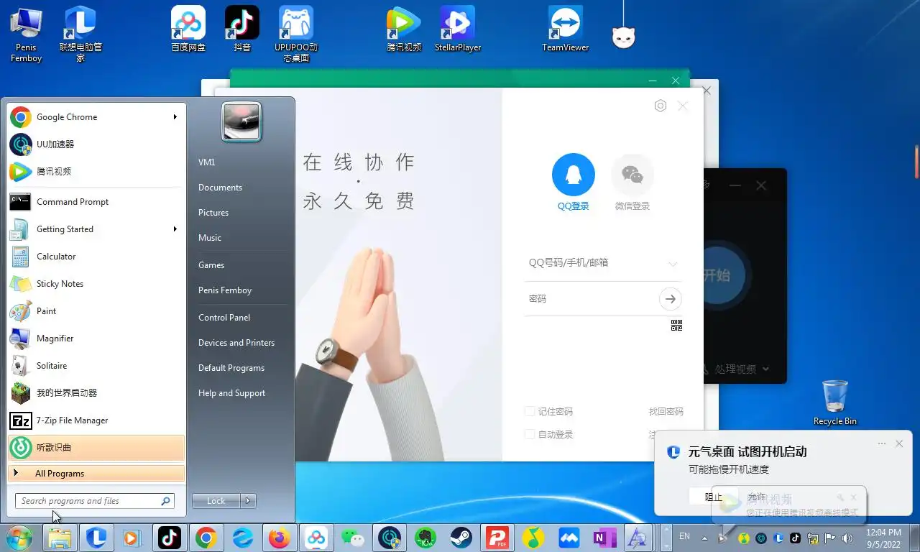920x552 pixels.
Task: Open Music from Start menu right pane
Action: [210, 238]
